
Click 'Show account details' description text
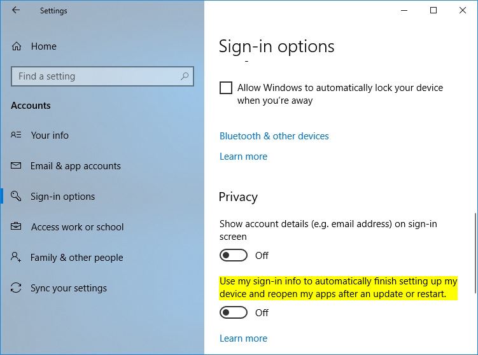point(328,230)
